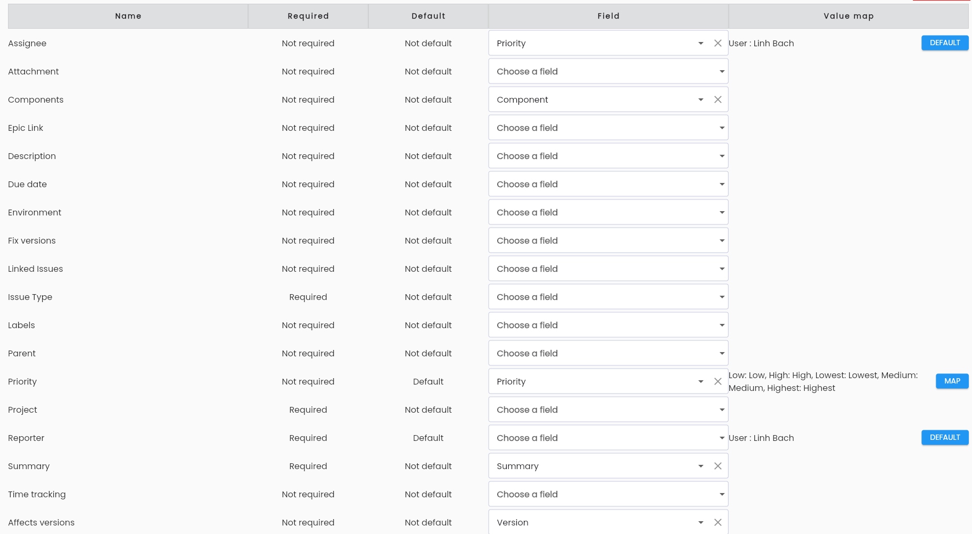
Task: Choose a field for Reporter
Action: [608, 438]
